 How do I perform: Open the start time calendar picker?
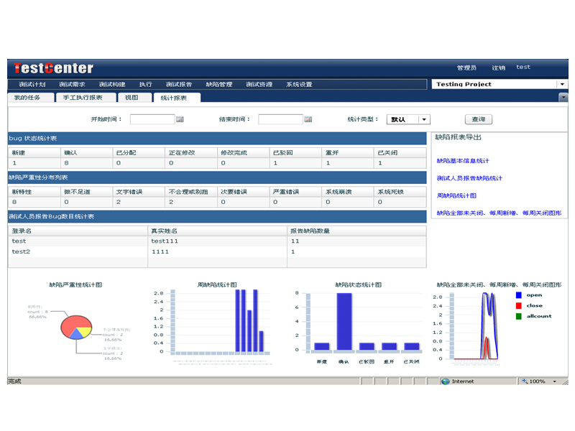click(180, 119)
